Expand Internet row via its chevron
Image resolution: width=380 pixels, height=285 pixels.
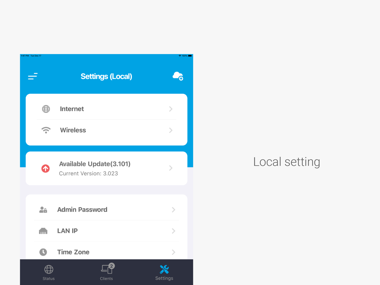point(171,109)
